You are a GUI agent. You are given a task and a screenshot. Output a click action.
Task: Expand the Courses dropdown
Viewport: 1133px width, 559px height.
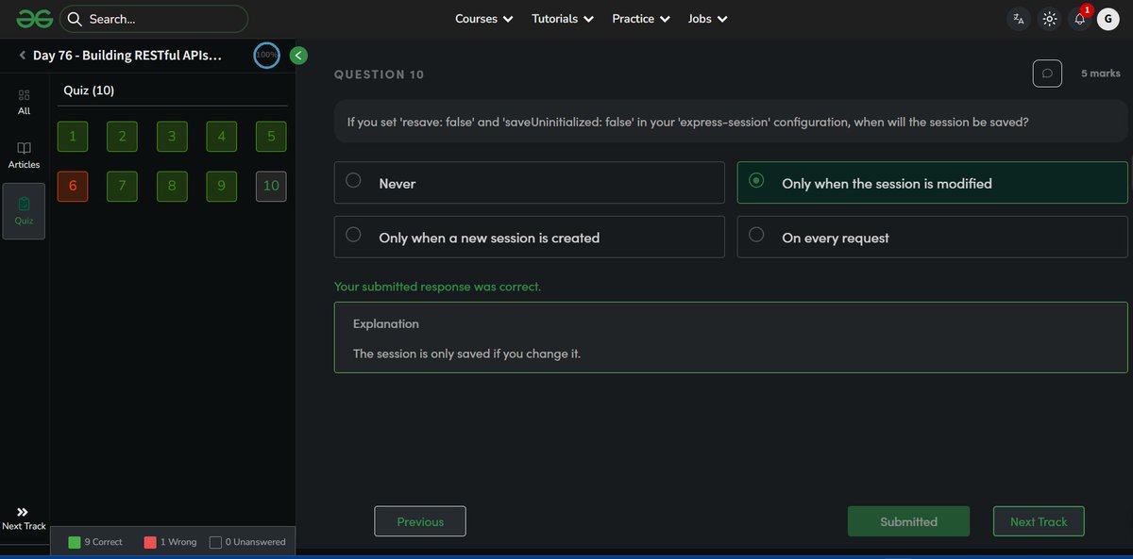pyautogui.click(x=484, y=19)
